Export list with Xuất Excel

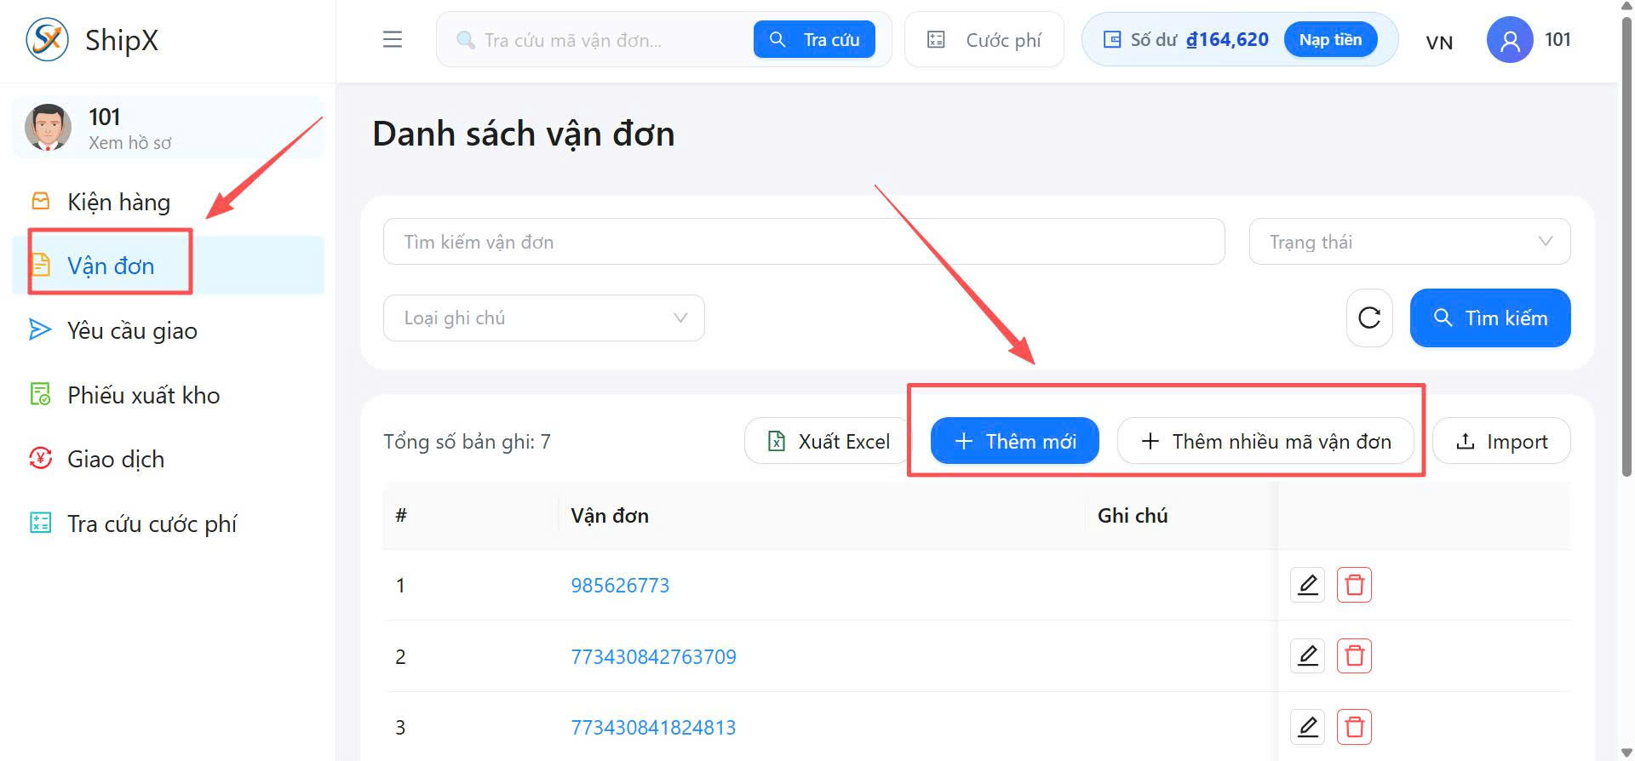pyautogui.click(x=828, y=441)
